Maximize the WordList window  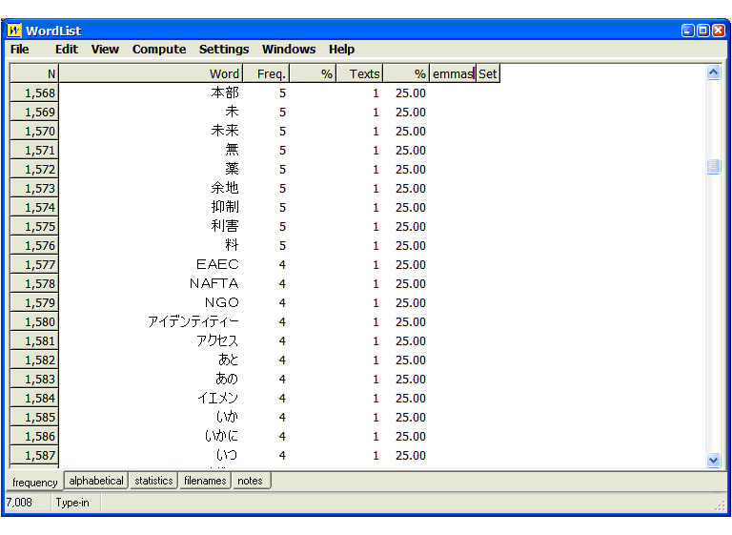(702, 31)
